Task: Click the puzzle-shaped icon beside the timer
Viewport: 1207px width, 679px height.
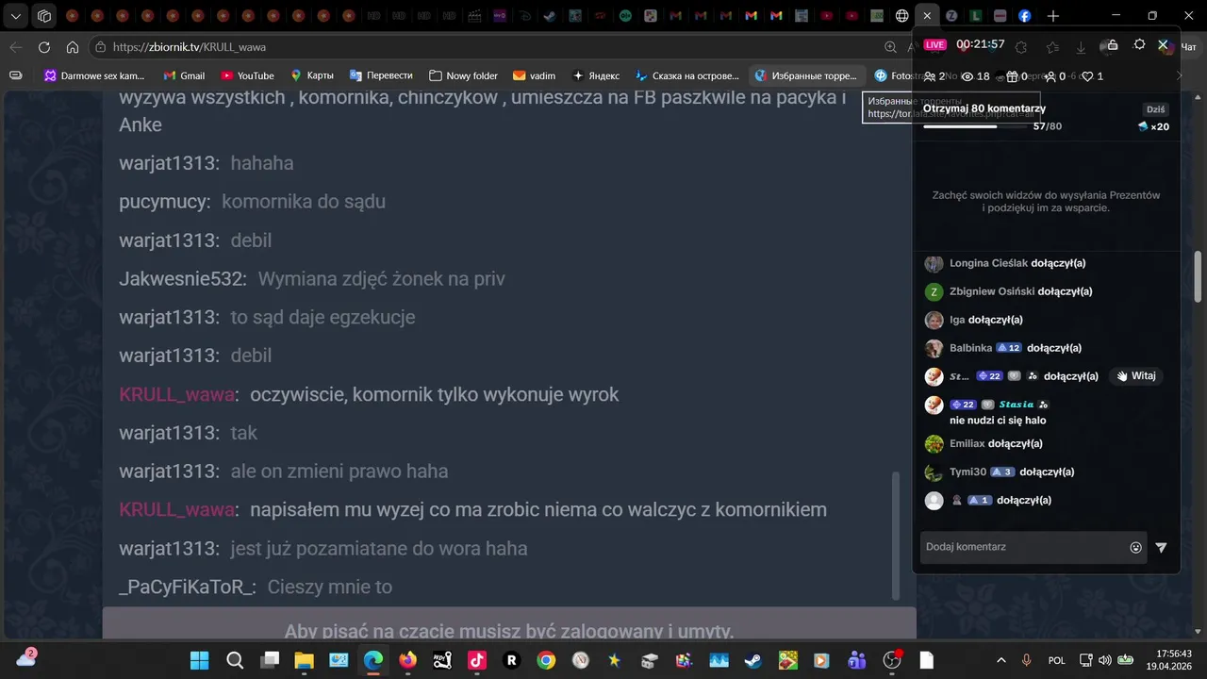Action: point(1020,46)
